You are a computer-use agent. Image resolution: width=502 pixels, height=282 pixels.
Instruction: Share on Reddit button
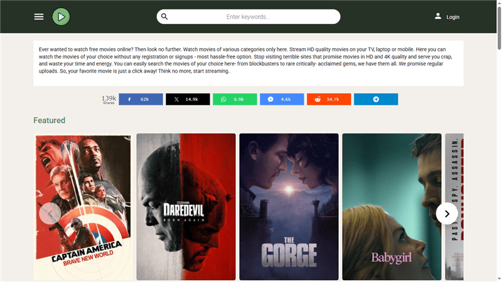coord(329,99)
